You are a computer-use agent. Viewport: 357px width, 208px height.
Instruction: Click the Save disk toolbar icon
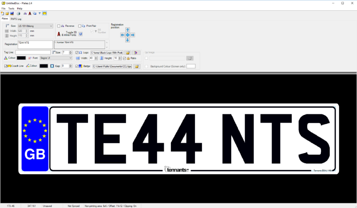pyautogui.click(x=12, y=13)
